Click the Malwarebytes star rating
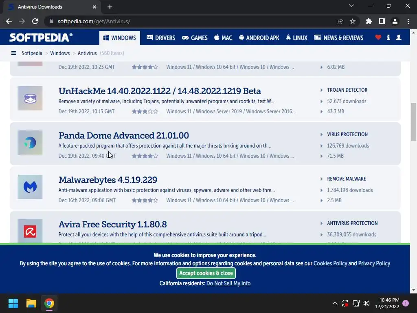 [145, 201]
